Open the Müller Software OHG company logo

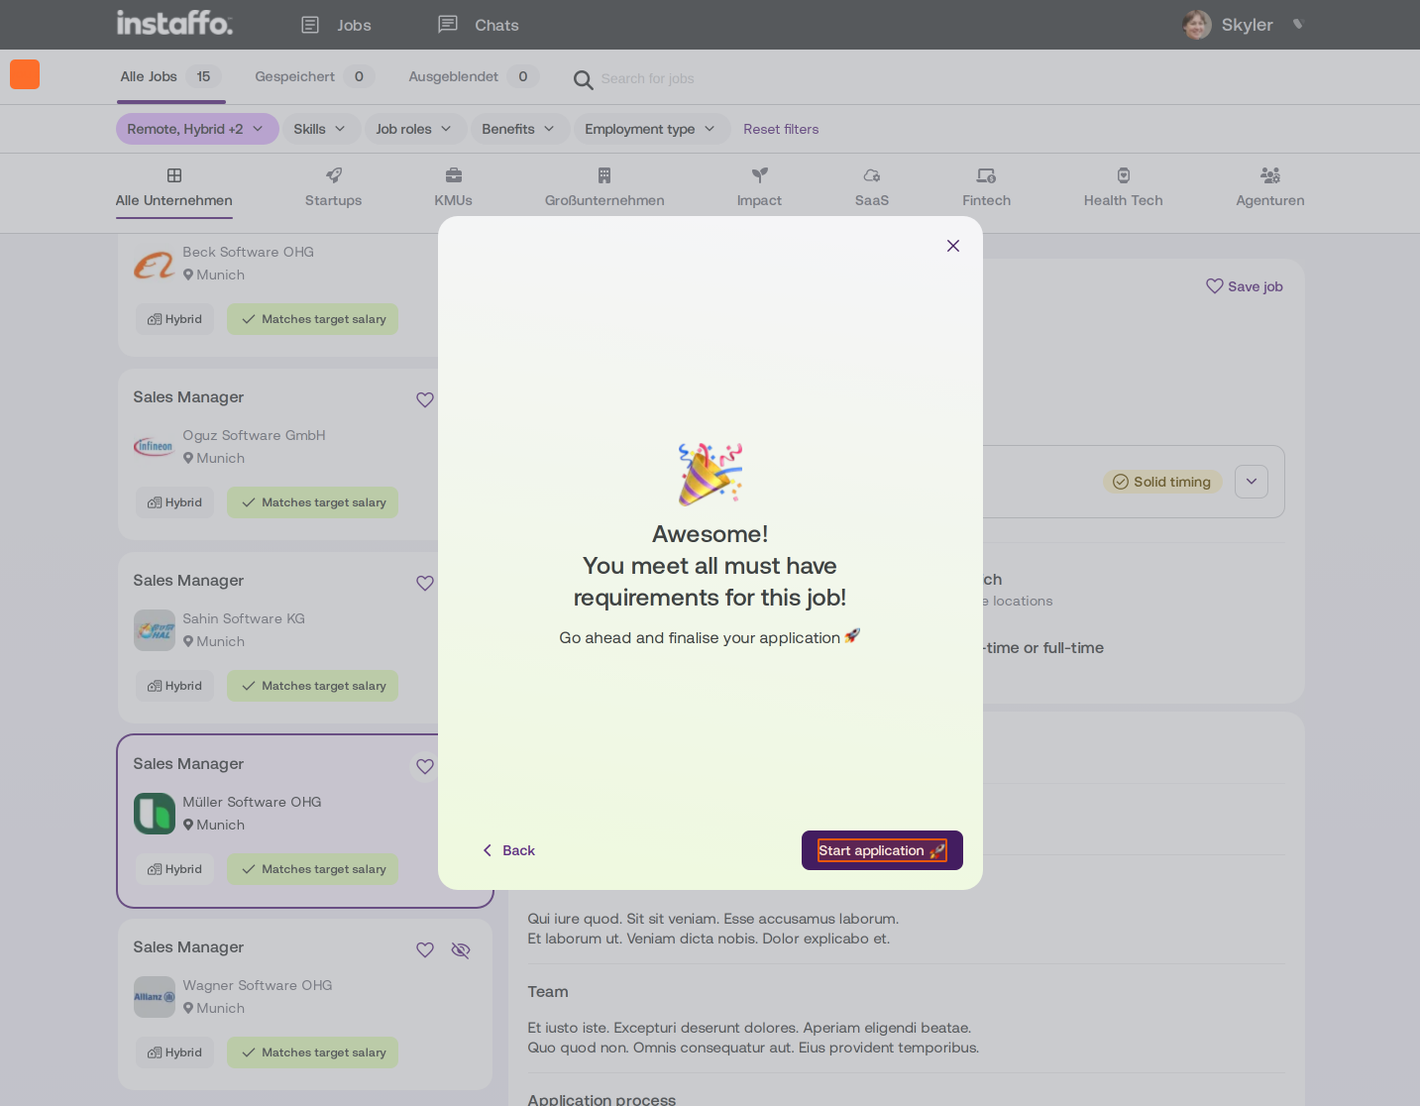[155, 814]
